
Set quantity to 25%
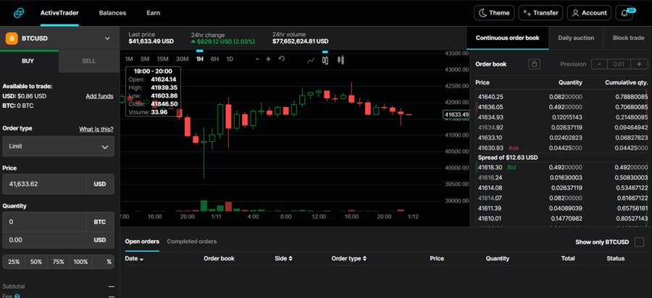pos(14,262)
